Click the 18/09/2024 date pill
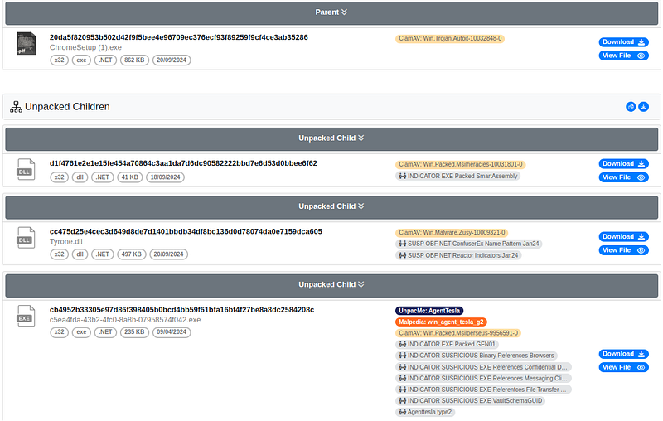The image size is (663, 421). [x=165, y=177]
